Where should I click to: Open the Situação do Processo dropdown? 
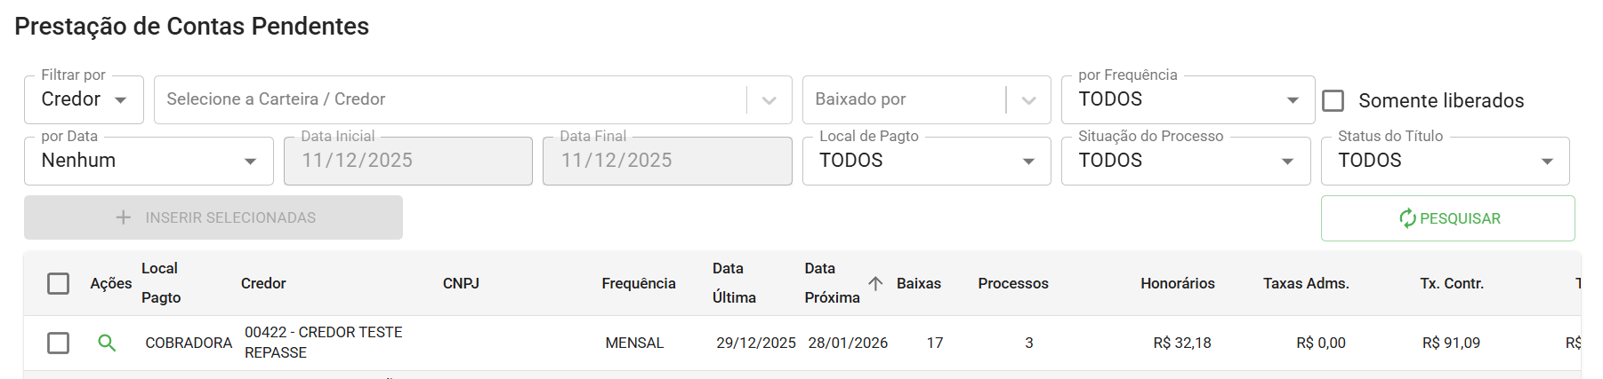click(1186, 161)
